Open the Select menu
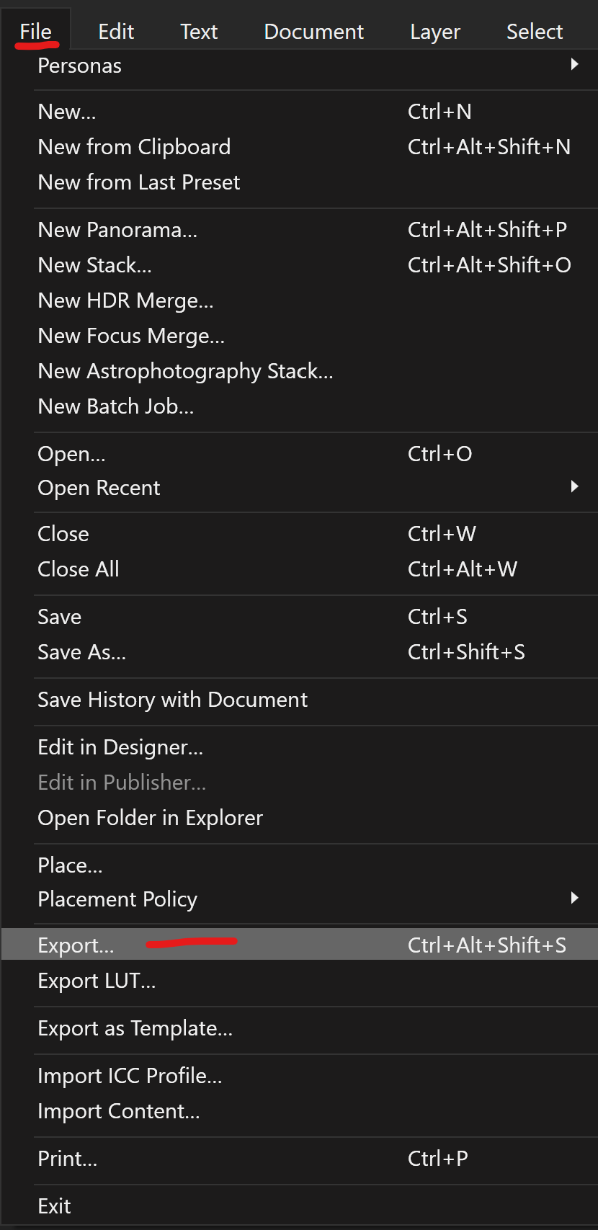 pos(535,31)
